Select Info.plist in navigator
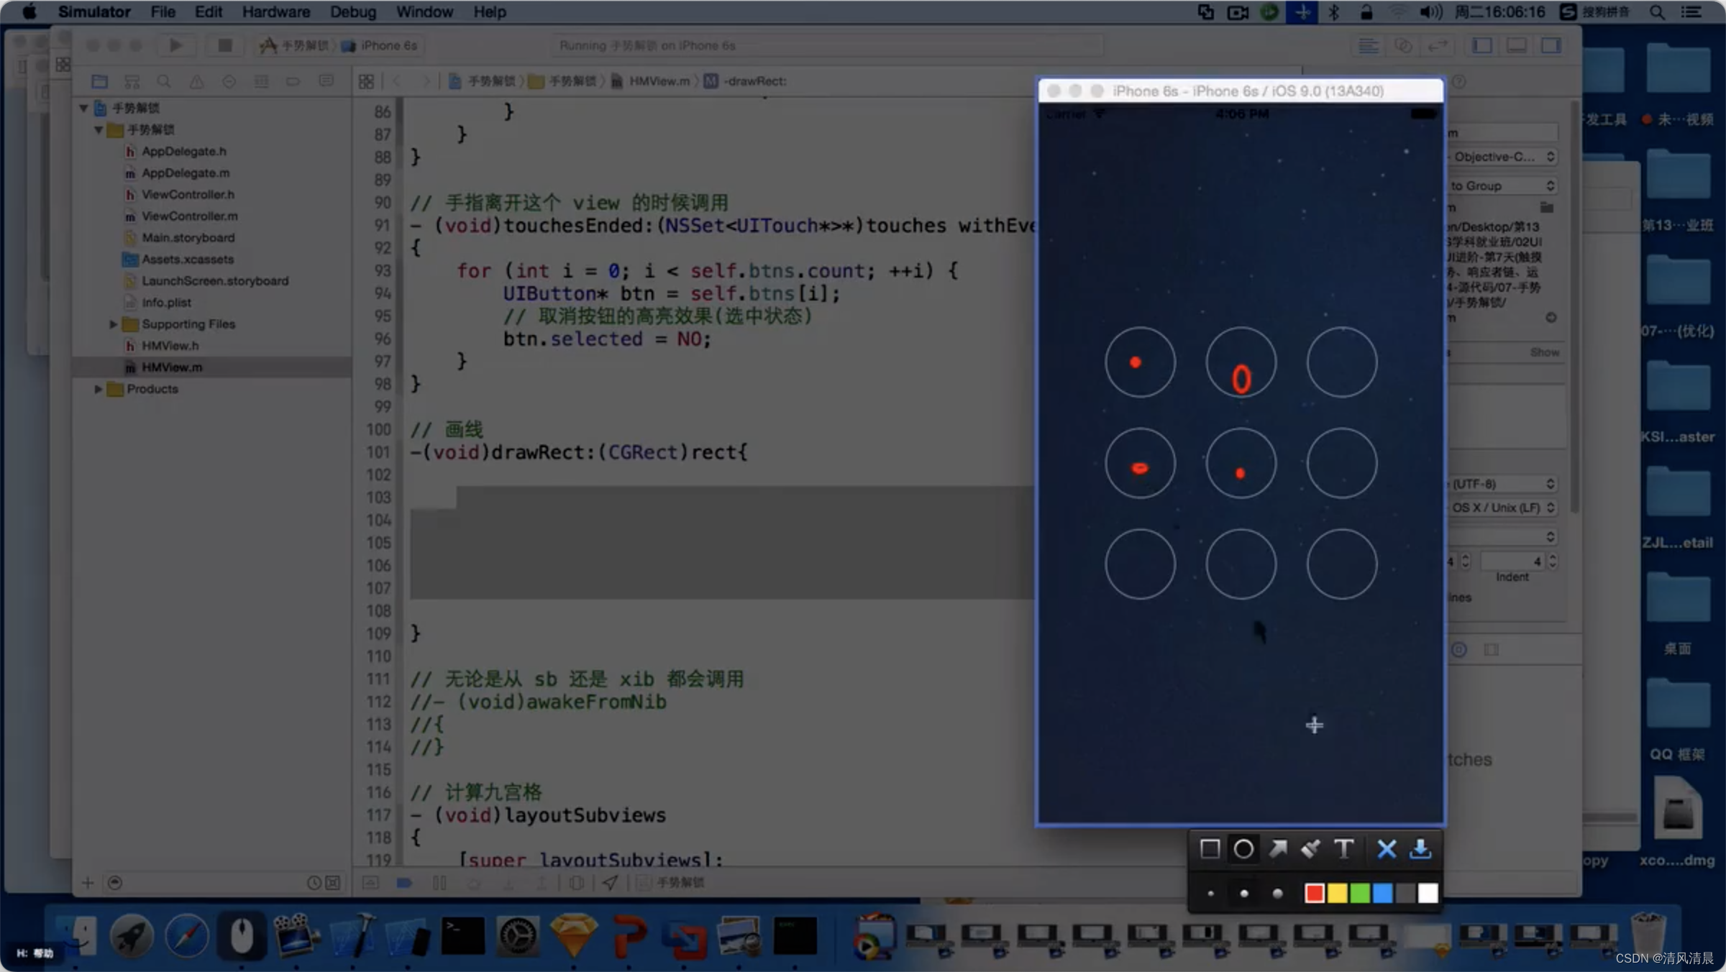The image size is (1726, 972). pos(166,302)
